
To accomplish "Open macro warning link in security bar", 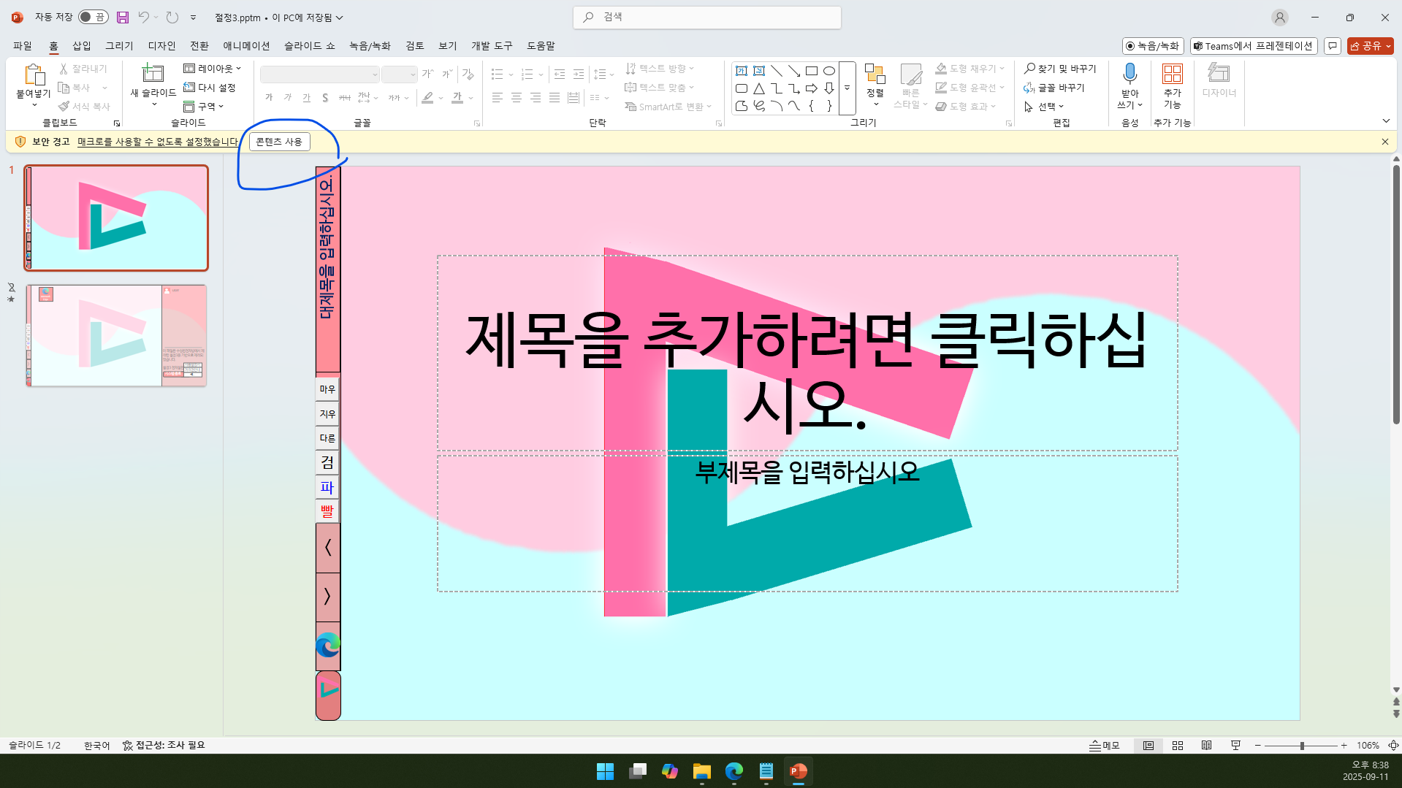I will coord(158,142).
